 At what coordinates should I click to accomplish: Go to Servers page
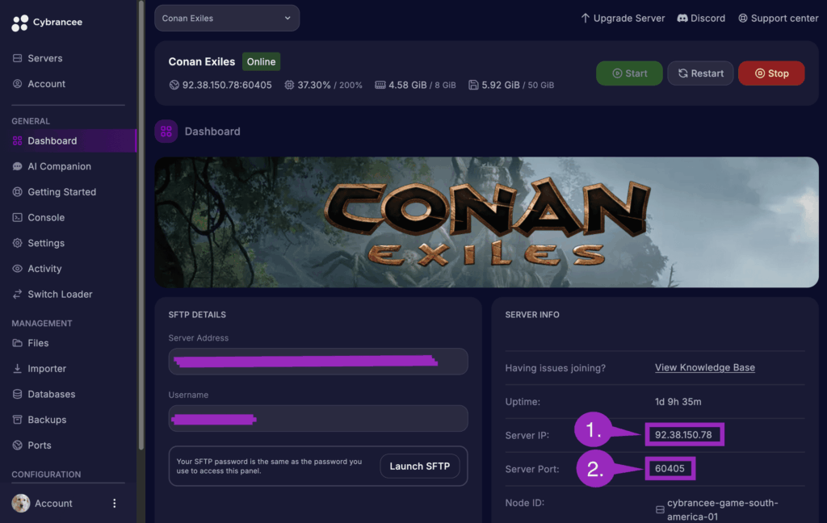point(45,58)
